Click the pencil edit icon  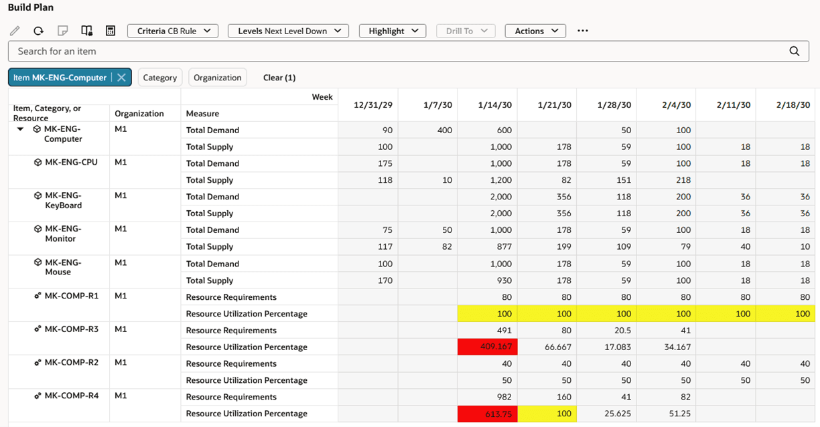point(15,31)
